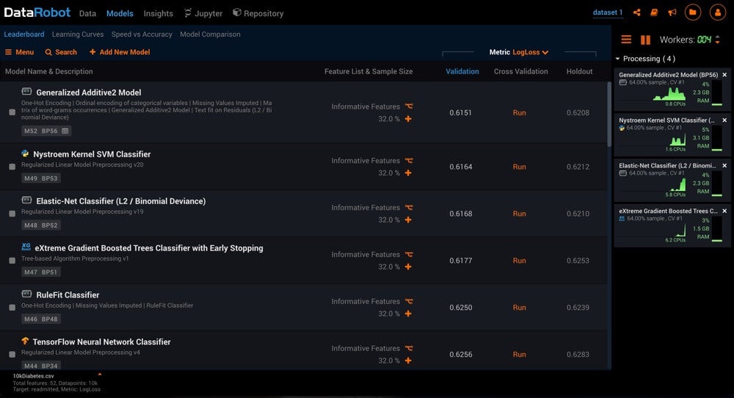
Task: Click feature list icon for Nystroem Kernel SVM
Action: pyautogui.click(x=409, y=161)
